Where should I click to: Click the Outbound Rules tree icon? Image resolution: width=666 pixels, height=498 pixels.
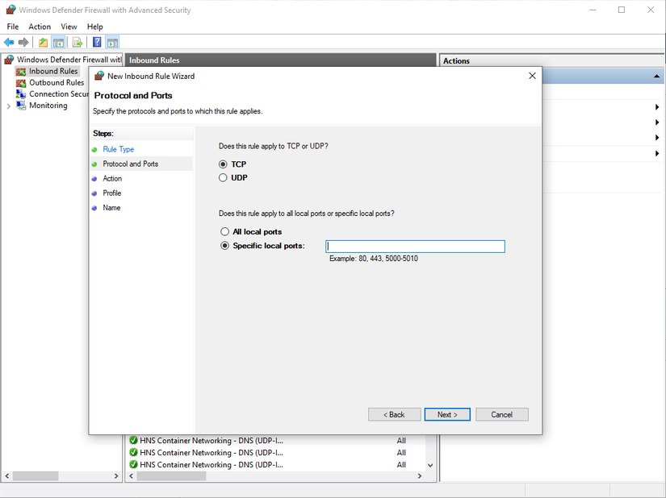(21, 83)
